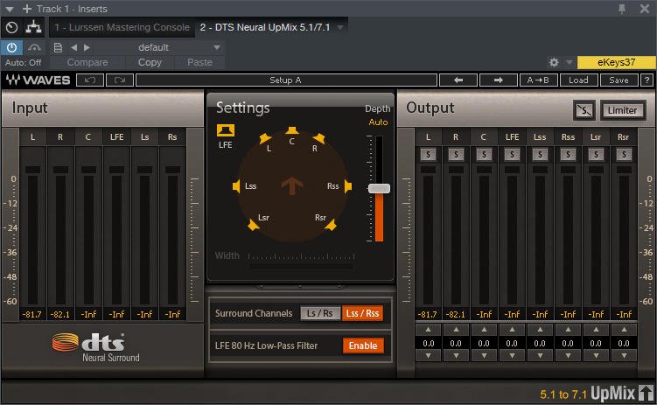Click the C speaker in surround circle
Screen dimensions: 657x405
point(292,130)
